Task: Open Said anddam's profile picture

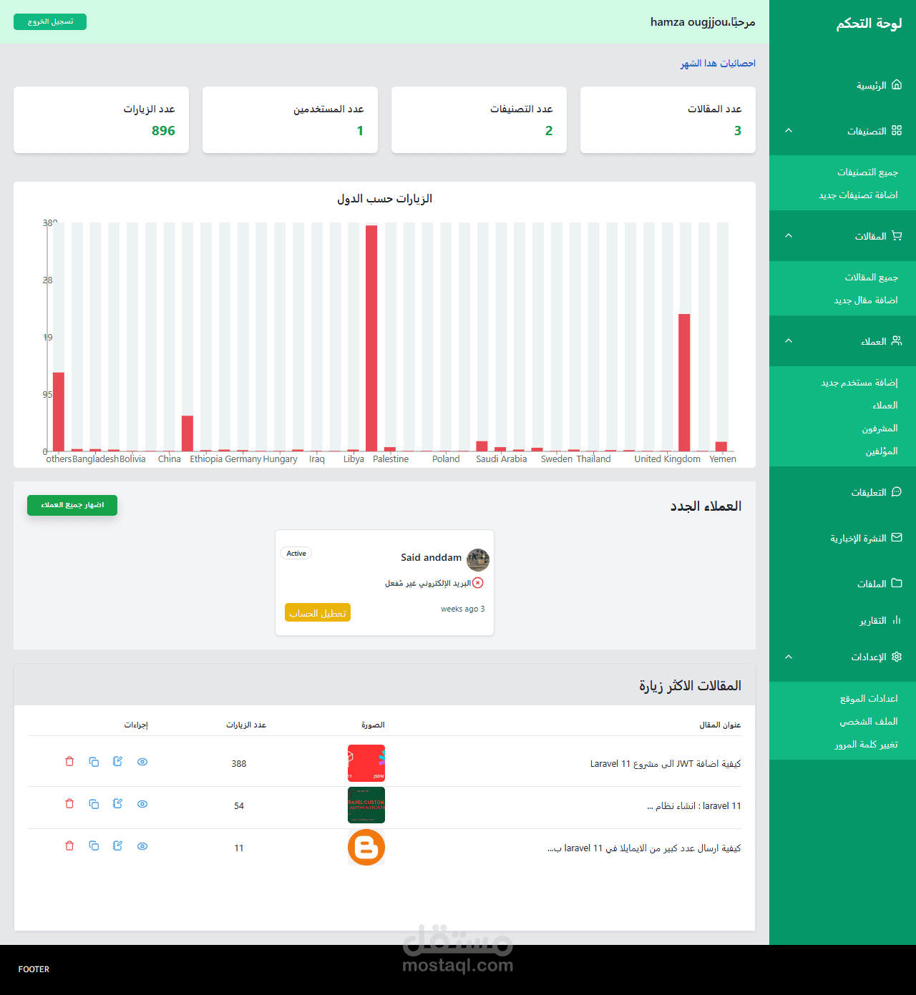Action: click(x=478, y=560)
